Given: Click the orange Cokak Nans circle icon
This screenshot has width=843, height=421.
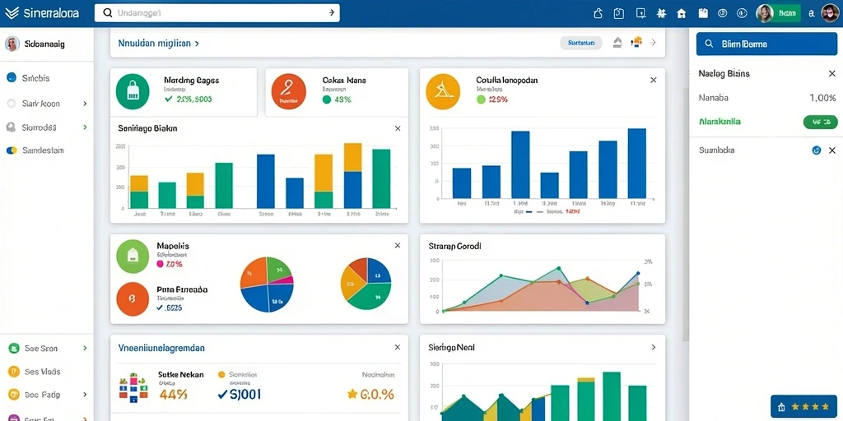Looking at the screenshot, I should pos(289,91).
